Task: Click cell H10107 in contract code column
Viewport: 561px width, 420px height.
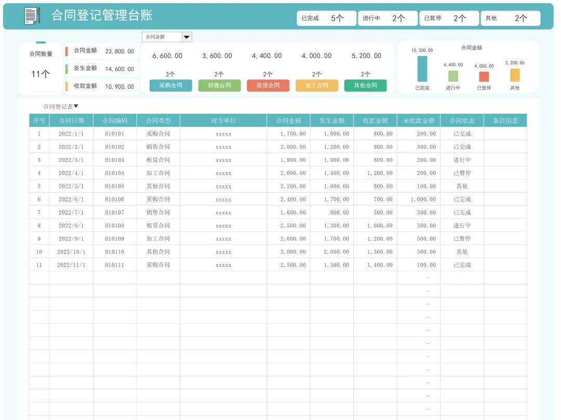Action: (114, 212)
